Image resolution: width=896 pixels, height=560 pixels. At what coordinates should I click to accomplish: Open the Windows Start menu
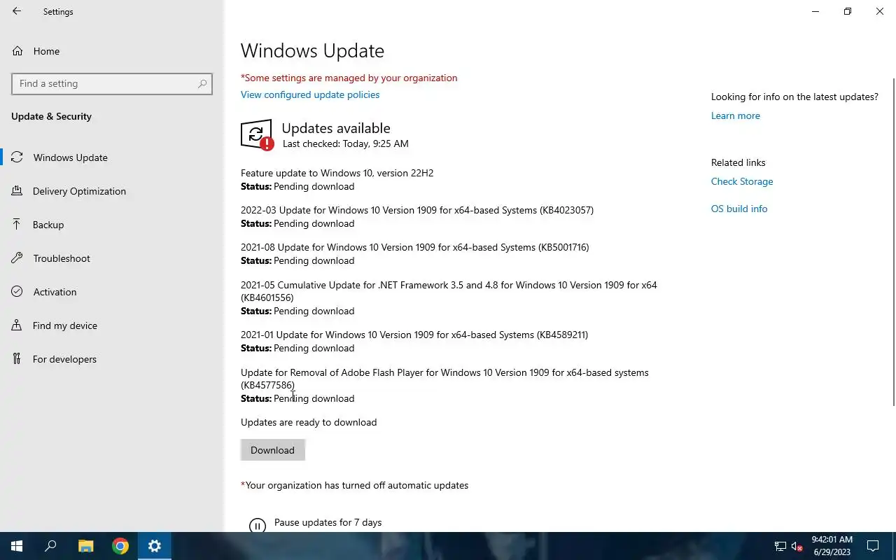coord(17,546)
